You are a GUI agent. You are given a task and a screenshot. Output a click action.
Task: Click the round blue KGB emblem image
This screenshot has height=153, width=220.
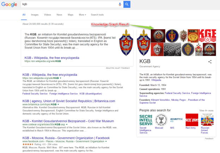pos(172,36)
